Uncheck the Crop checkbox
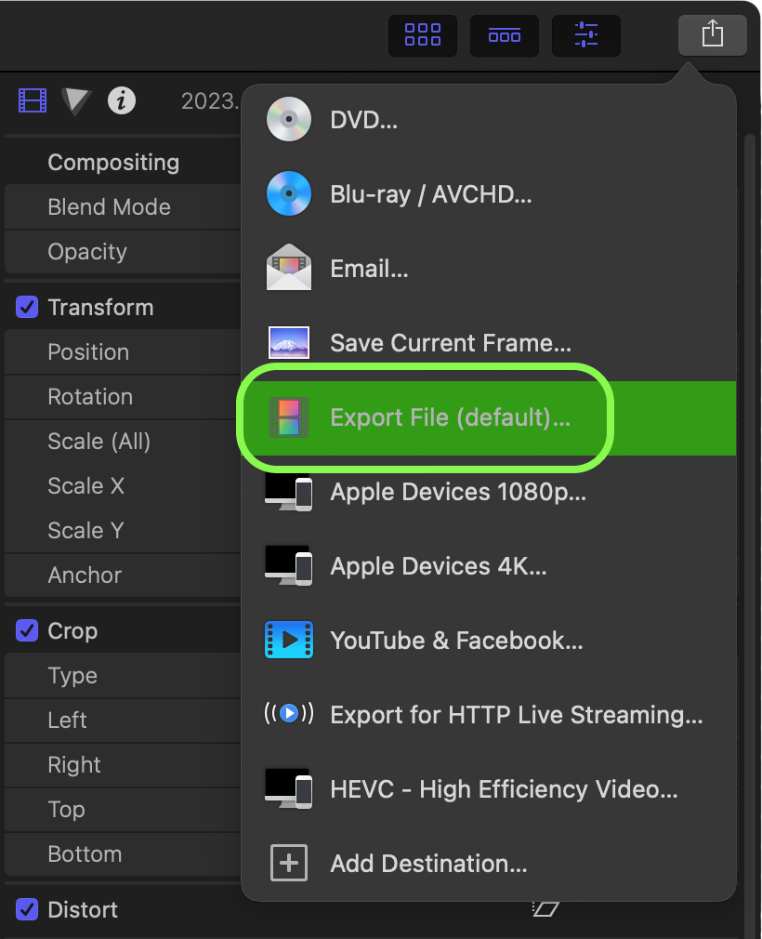 click(x=27, y=630)
